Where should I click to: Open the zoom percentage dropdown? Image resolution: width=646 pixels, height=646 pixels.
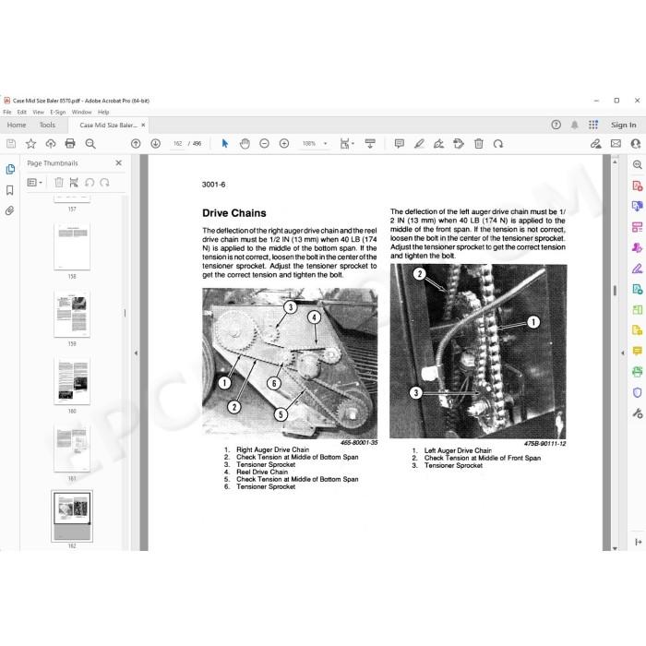(x=326, y=143)
